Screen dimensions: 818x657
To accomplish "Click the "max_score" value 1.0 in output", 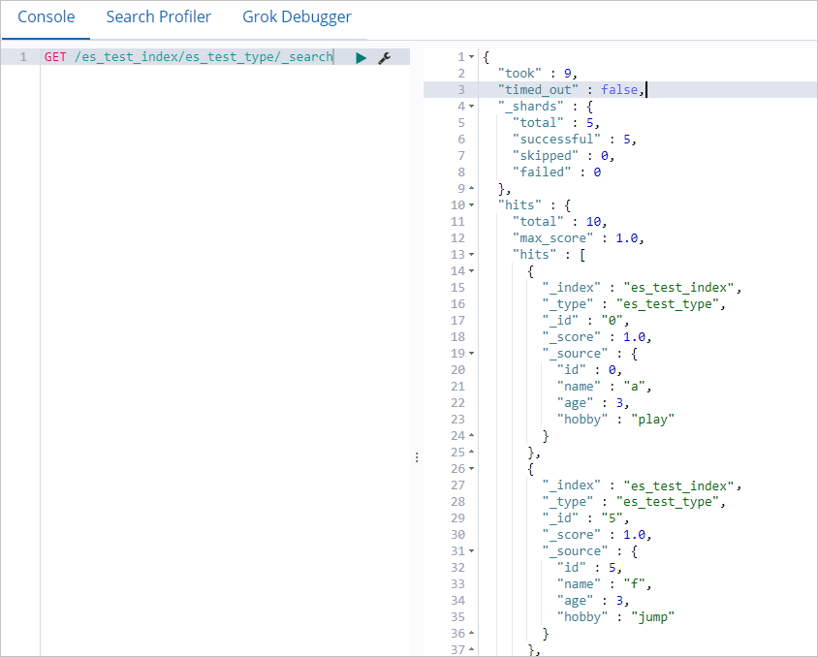I will point(626,238).
